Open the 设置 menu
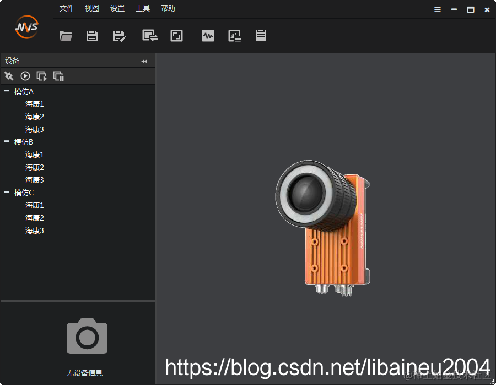This screenshot has height=385, width=496. pyautogui.click(x=117, y=8)
